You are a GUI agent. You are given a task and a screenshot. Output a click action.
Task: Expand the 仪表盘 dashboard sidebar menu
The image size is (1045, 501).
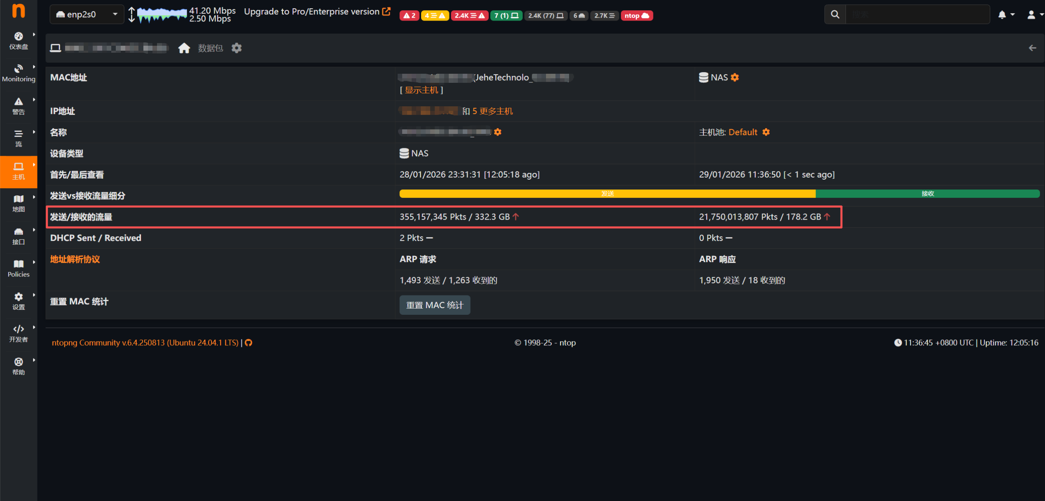(x=19, y=40)
